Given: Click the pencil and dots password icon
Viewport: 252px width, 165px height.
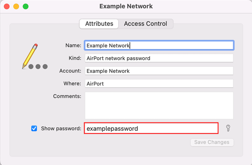Looking at the screenshot, I should 34,57.
